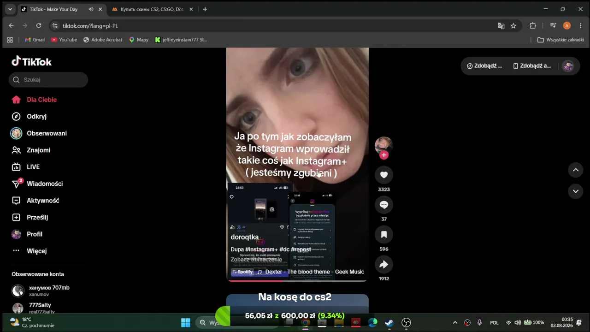Click the Spotify add-music button
This screenshot has width=590, height=332.
coord(243,272)
